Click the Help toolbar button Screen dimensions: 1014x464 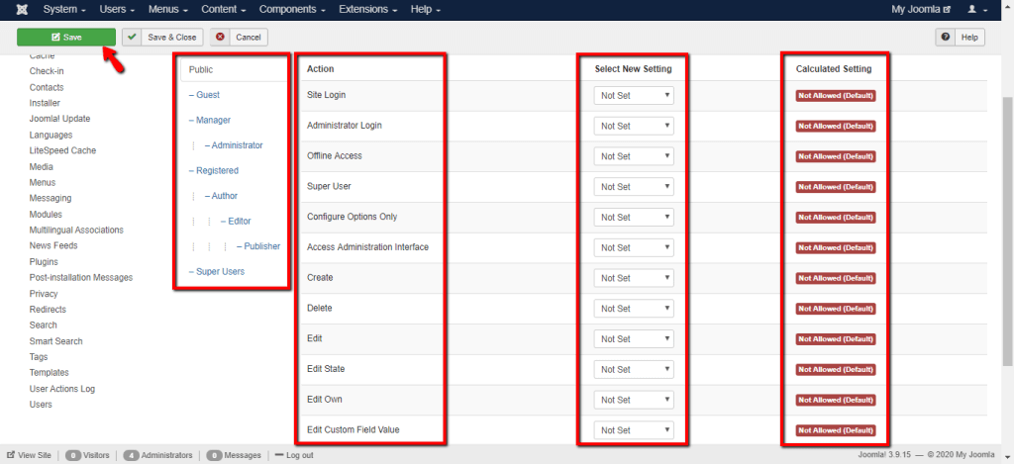point(961,38)
